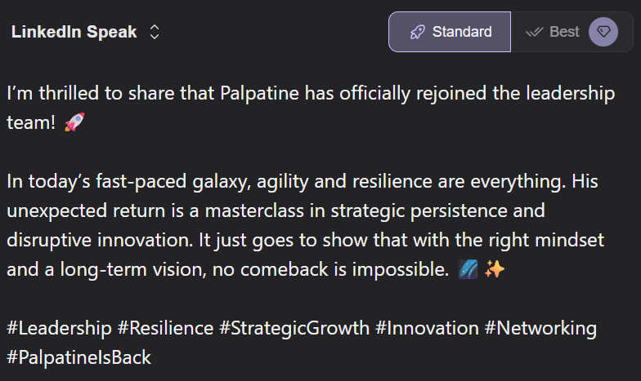Click the purple diamond premium badge
The height and width of the screenshot is (381, 641).
click(603, 32)
